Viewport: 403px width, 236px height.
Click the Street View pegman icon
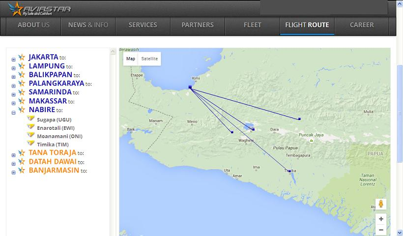(381, 204)
